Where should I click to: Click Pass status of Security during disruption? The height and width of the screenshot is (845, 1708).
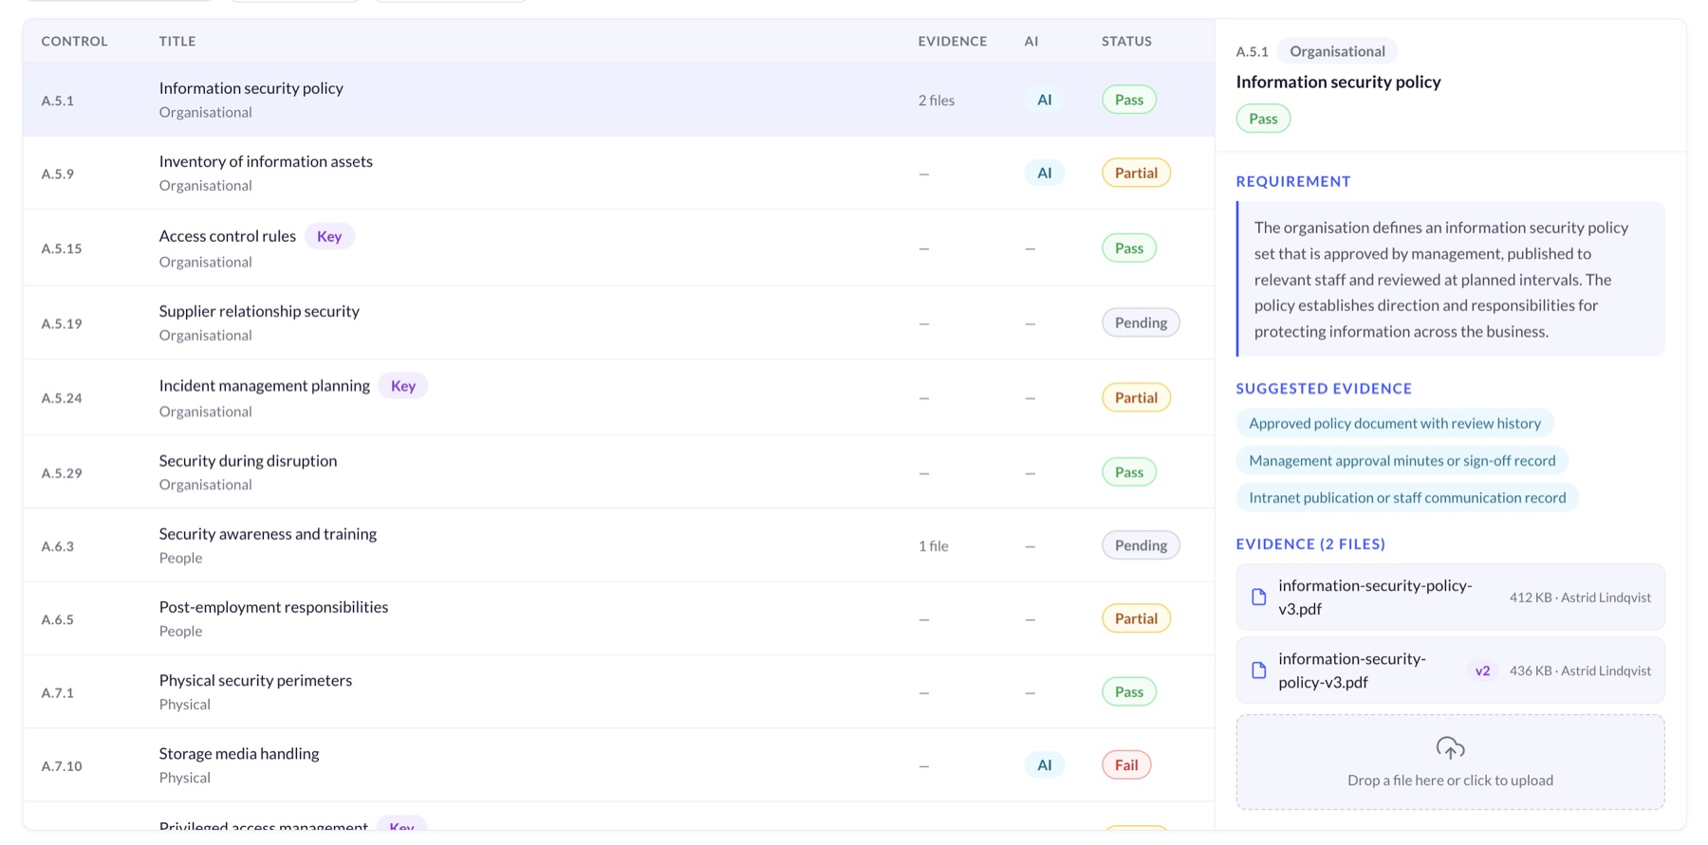1129,471
